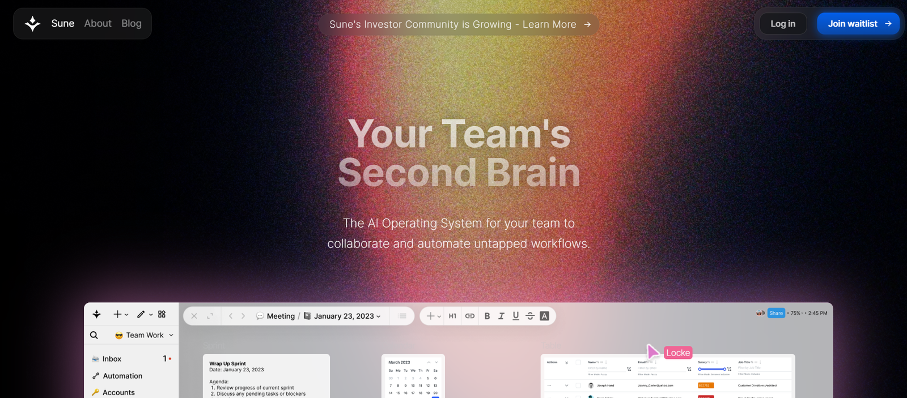
Task: Click the Log in button
Action: pyautogui.click(x=783, y=24)
